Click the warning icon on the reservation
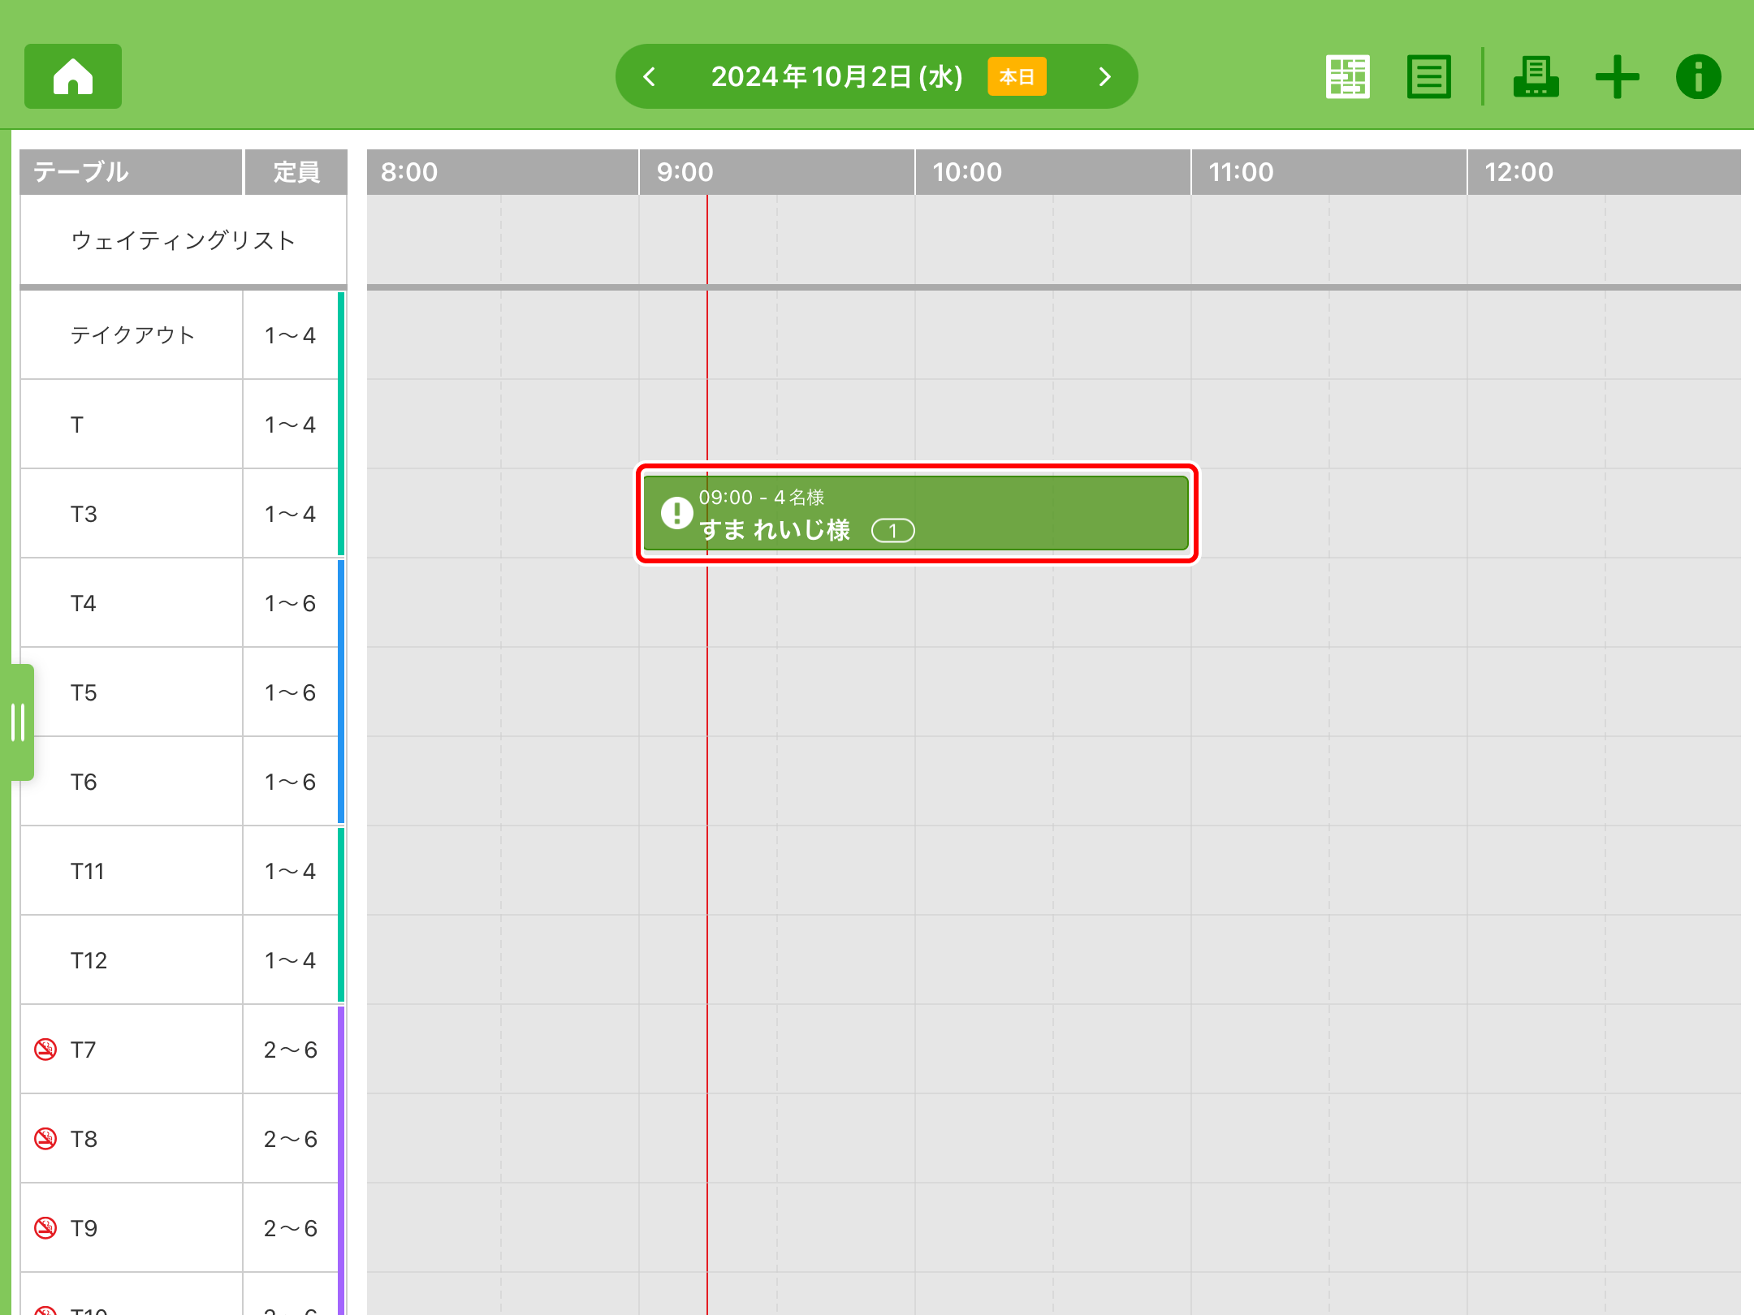This screenshot has width=1754, height=1315. (x=676, y=513)
